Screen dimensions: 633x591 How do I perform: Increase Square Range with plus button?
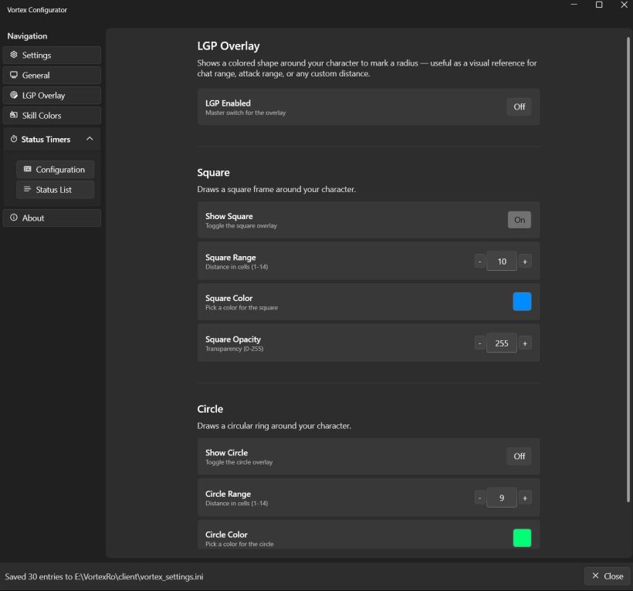click(x=525, y=262)
